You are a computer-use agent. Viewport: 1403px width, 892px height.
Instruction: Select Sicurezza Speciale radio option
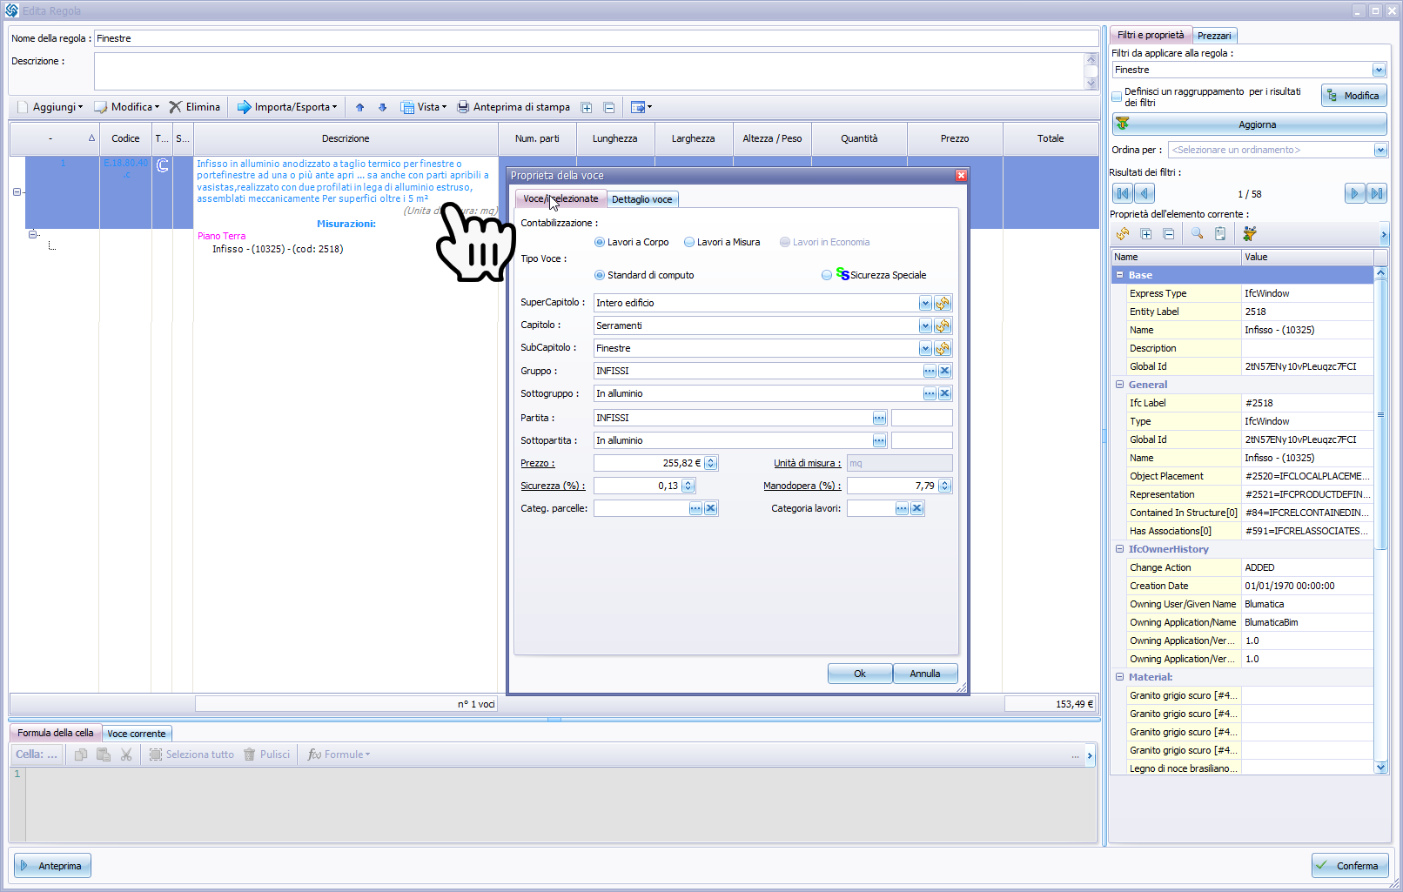(827, 275)
